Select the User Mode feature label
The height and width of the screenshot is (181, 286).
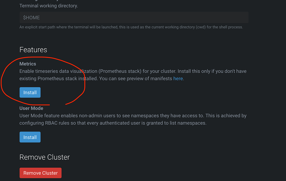pos(31,108)
